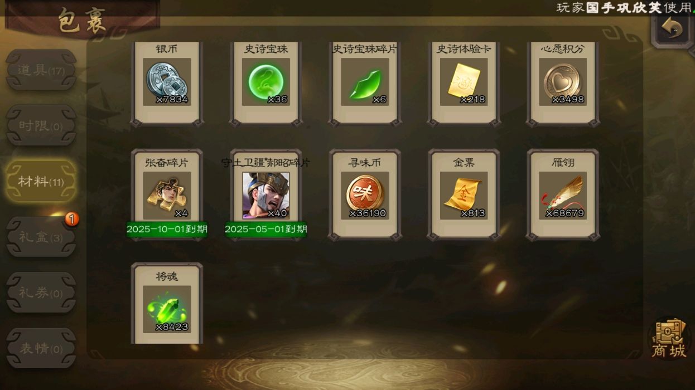695x390 pixels.
Task: Select the 郝昭碎片 warrior portrait
Action: pyautogui.click(x=266, y=195)
